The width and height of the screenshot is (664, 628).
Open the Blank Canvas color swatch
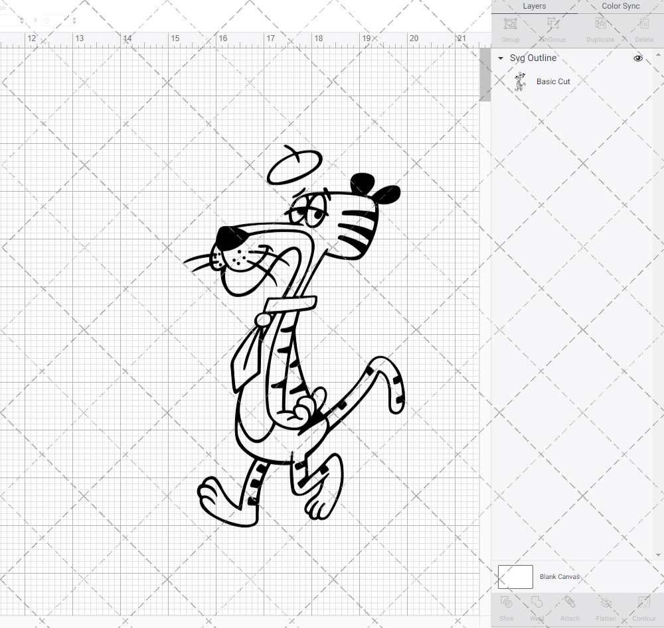tap(515, 576)
